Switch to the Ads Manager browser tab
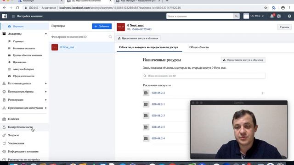 coord(138,1)
